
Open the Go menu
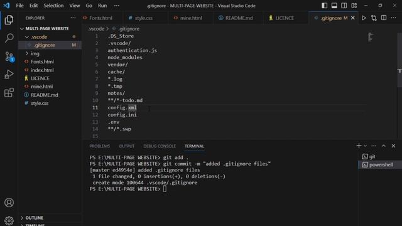tap(89, 6)
